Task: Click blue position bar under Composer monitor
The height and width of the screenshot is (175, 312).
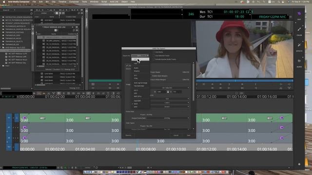Action: pyautogui.click(x=245, y=81)
